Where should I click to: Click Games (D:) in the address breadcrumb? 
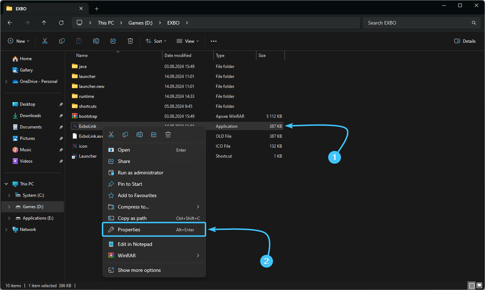click(x=140, y=23)
